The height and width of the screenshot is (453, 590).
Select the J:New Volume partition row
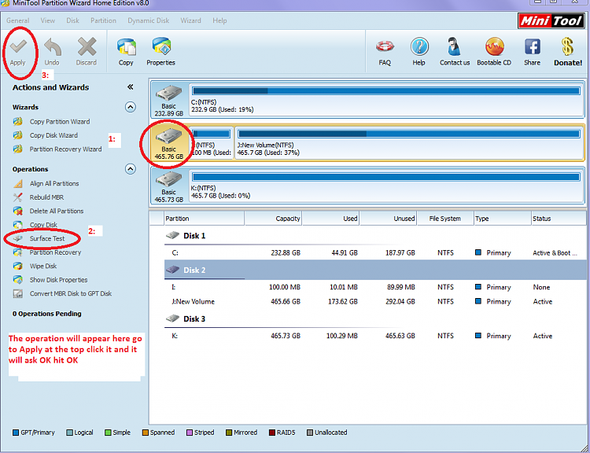[x=375, y=301]
